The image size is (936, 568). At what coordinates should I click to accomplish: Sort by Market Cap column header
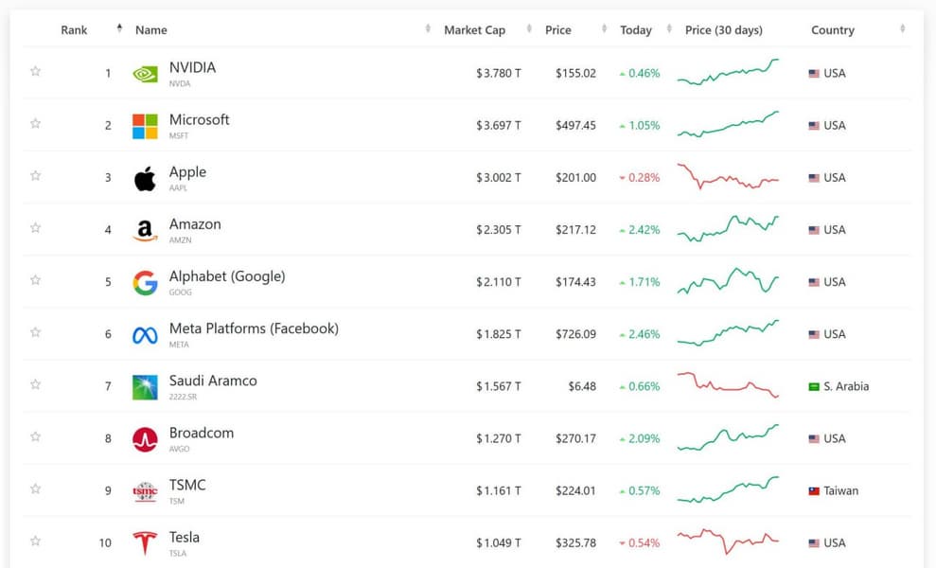474,30
